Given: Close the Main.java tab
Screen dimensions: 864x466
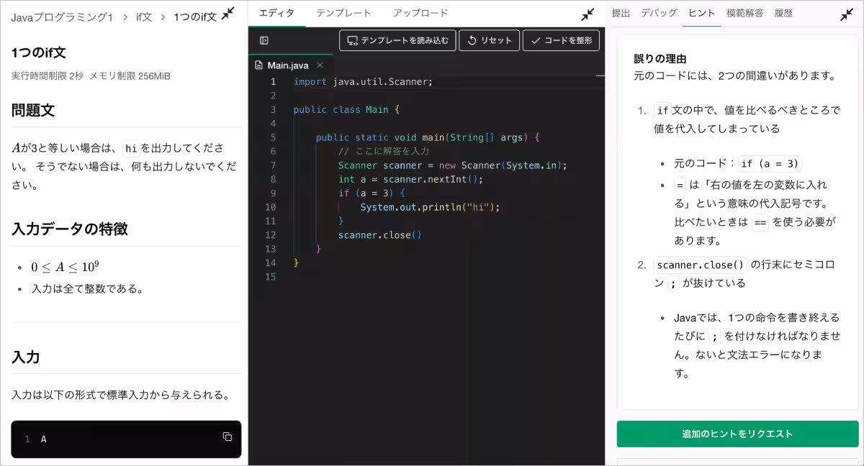Looking at the screenshot, I should tap(320, 65).
